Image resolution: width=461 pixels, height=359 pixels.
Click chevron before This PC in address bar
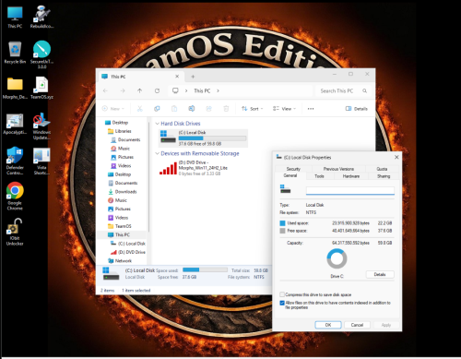[186, 90]
